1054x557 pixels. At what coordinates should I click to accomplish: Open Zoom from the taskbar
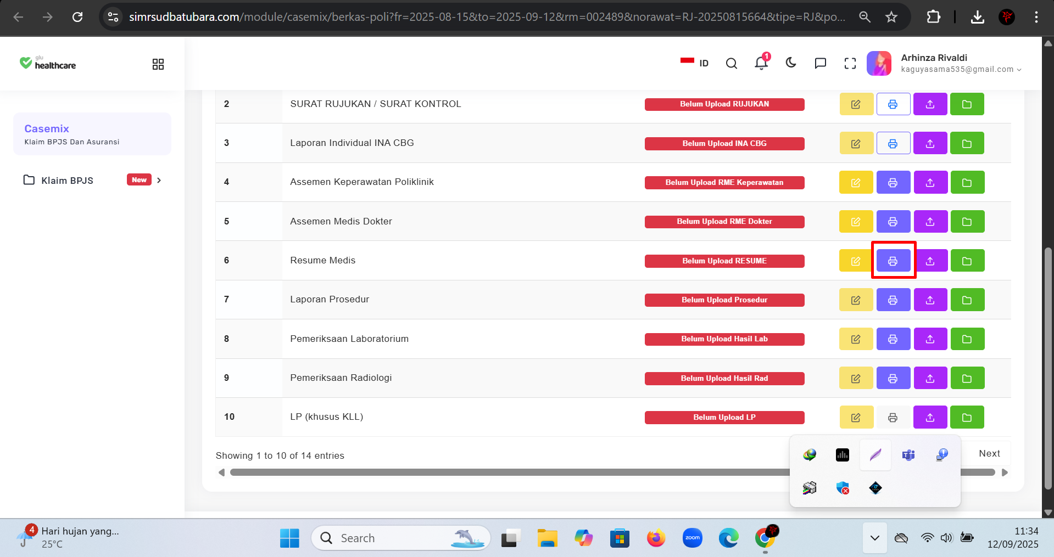693,538
